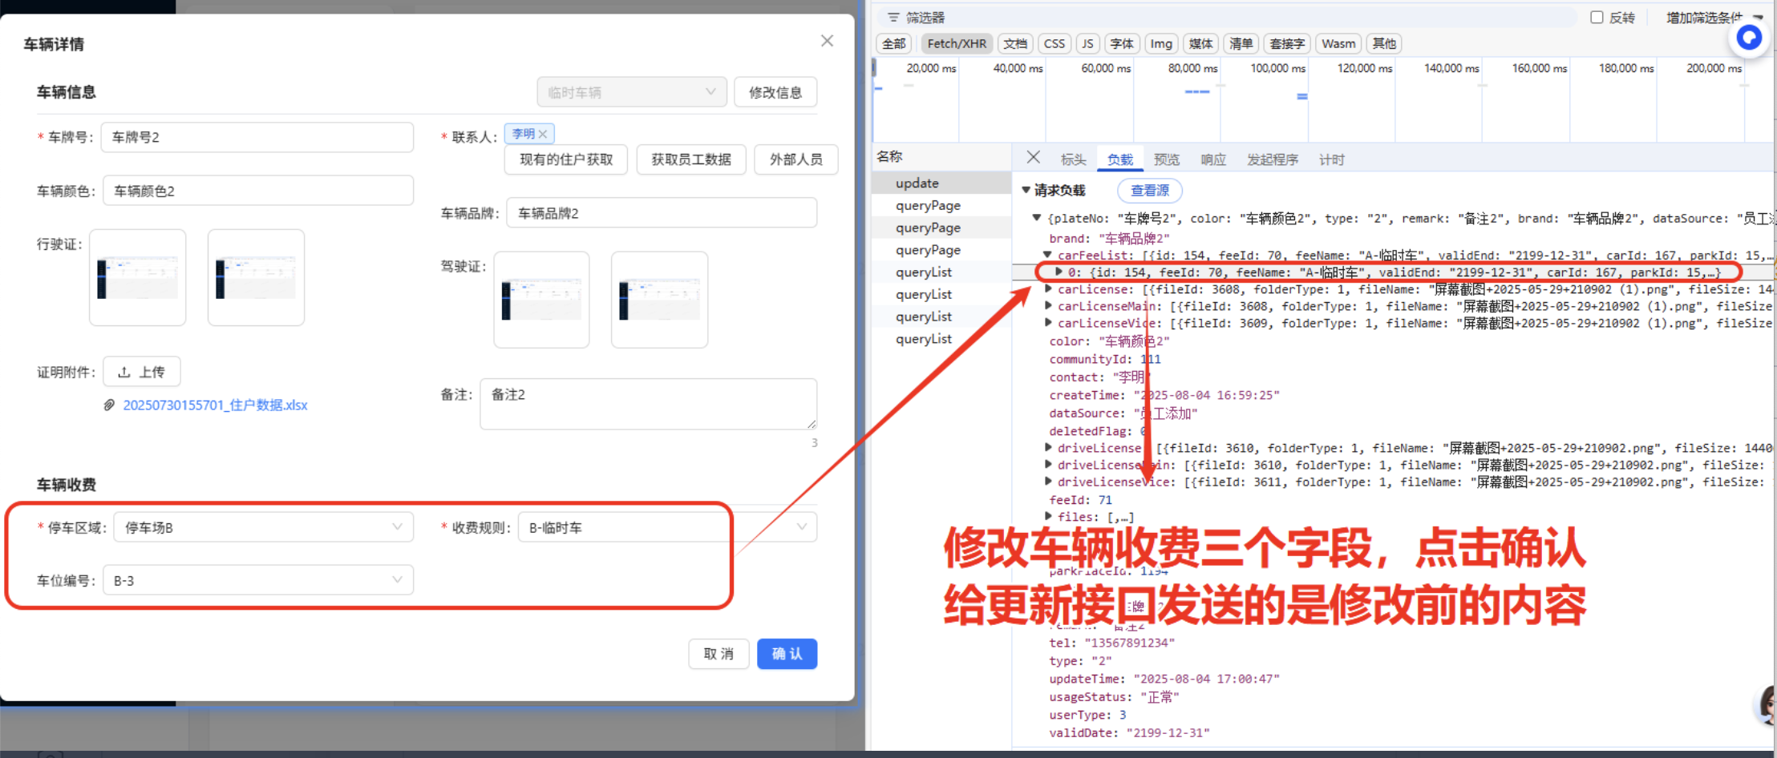Screen dimensions: 1777x758
Task: Click the 确认 button
Action: click(786, 654)
